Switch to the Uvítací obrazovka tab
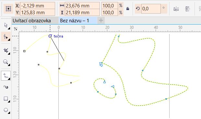This screenshot has height=119, width=201. pos(32,21)
